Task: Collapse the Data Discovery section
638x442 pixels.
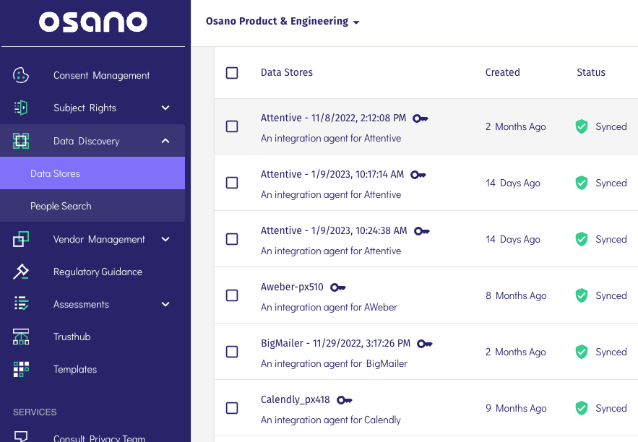Action: (165, 141)
